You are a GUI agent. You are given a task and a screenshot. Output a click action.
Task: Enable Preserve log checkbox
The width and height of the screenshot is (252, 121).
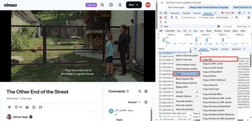click(x=182, y=18)
